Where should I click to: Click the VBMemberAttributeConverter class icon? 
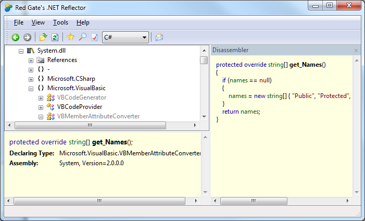click(x=51, y=116)
